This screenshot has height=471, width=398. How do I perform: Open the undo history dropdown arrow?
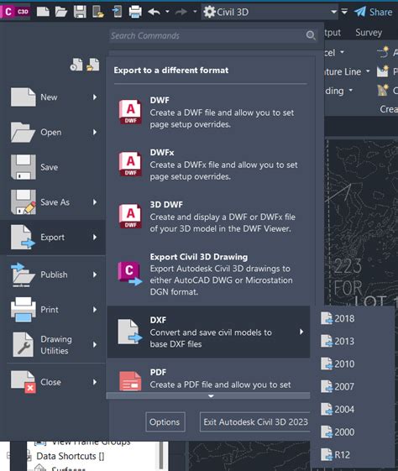pos(167,12)
